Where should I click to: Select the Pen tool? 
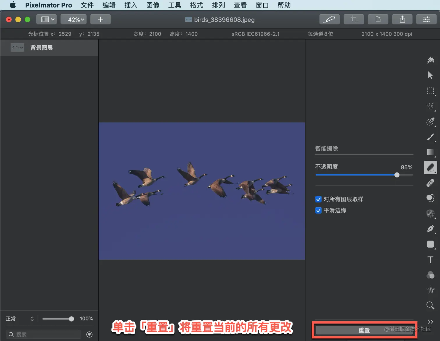430,229
